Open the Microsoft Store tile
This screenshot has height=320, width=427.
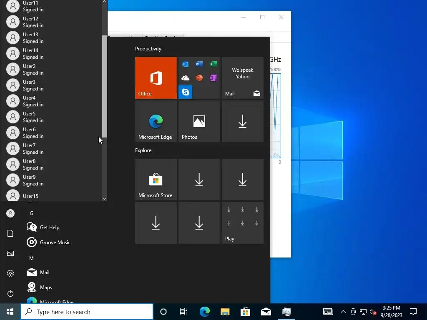coord(156,180)
